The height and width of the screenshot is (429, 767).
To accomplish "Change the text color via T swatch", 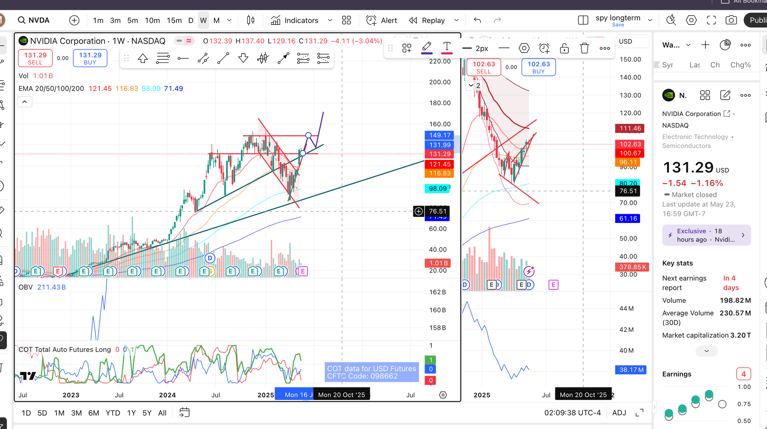I will click(447, 48).
